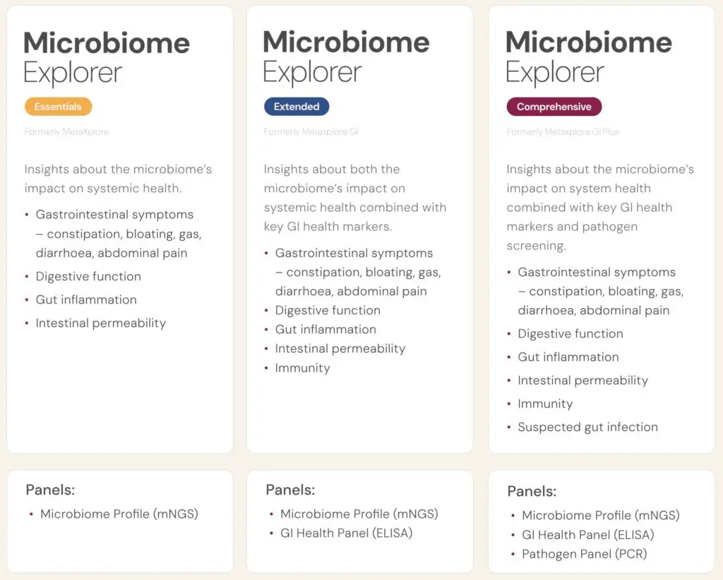723x580 pixels.
Task: Click 'GI Health Panel (ELISA)' in Comprehensive panels
Action: point(588,535)
